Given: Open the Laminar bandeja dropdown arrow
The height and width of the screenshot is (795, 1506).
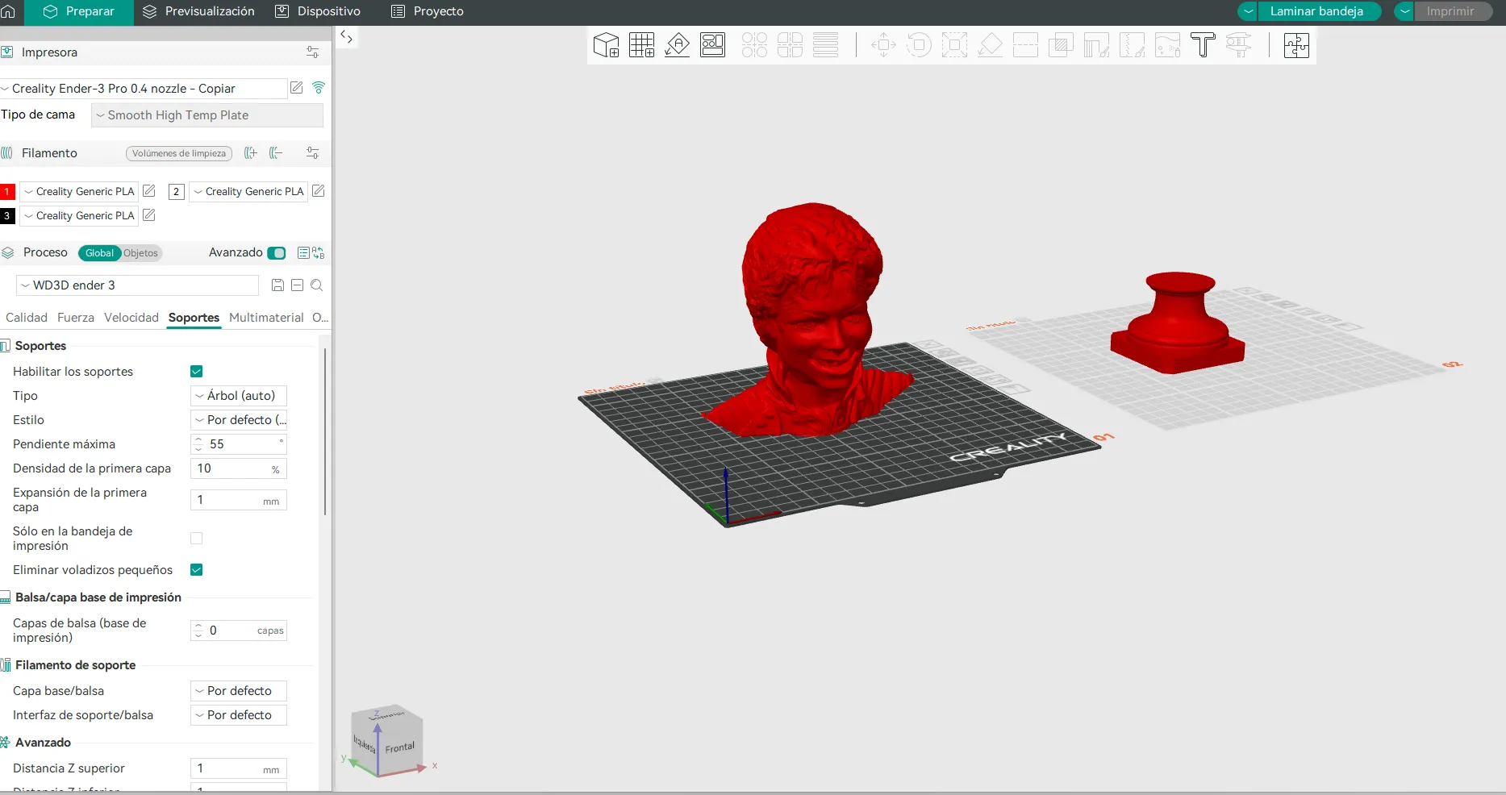Looking at the screenshot, I should click(x=1248, y=11).
